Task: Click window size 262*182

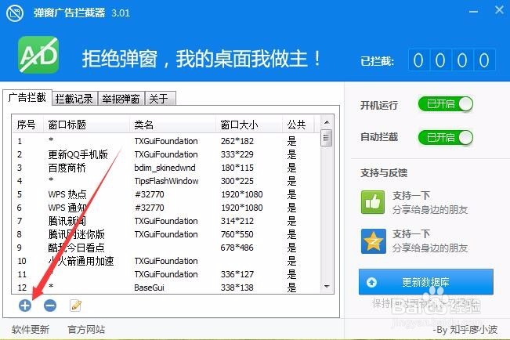Action: (237, 141)
